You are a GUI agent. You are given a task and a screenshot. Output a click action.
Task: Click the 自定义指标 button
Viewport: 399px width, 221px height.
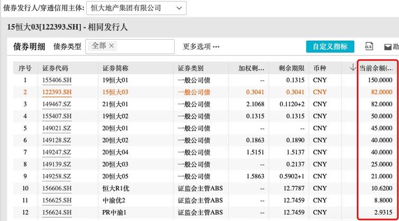point(330,47)
